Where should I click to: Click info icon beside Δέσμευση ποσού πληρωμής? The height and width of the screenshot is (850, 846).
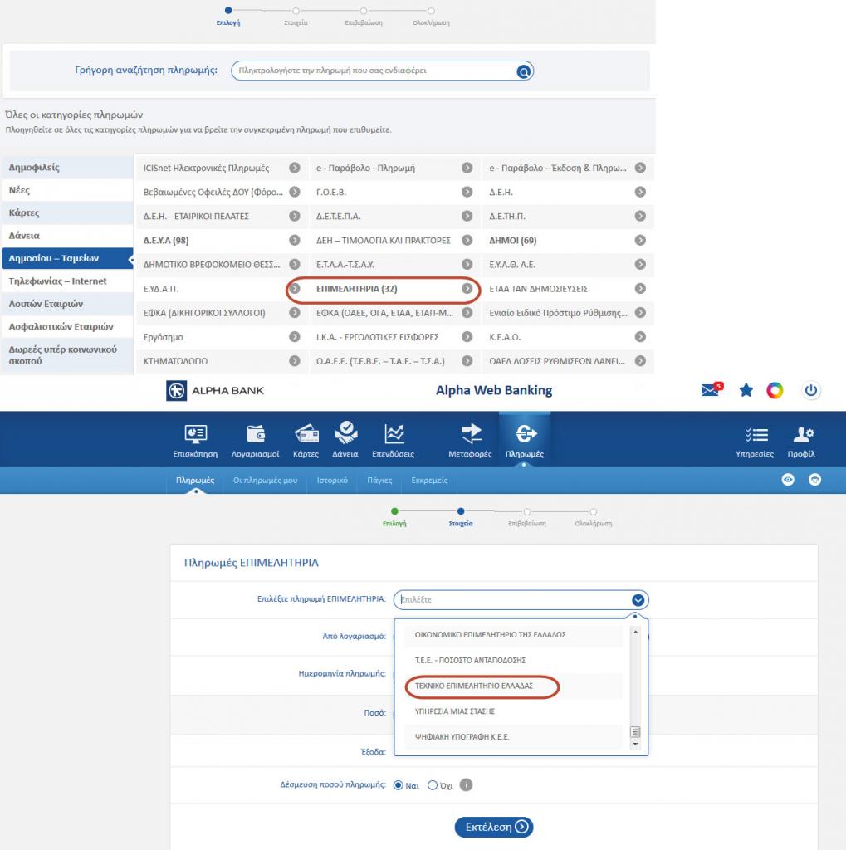466,785
